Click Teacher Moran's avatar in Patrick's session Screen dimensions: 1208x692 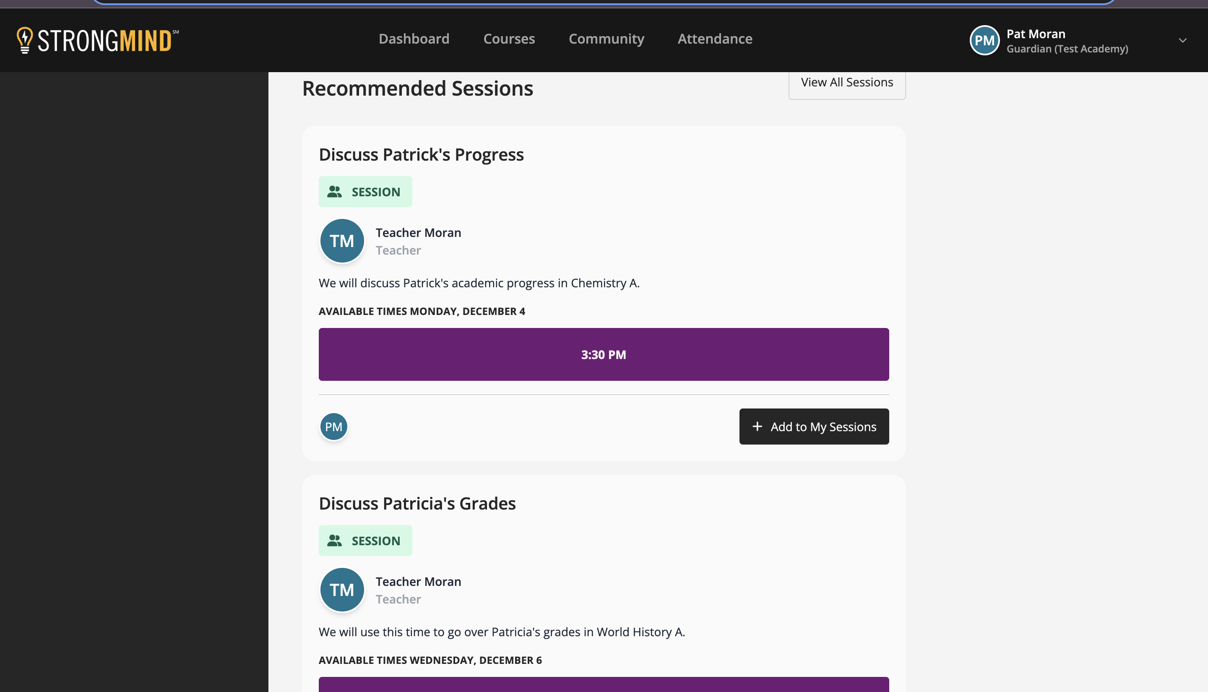click(x=342, y=241)
